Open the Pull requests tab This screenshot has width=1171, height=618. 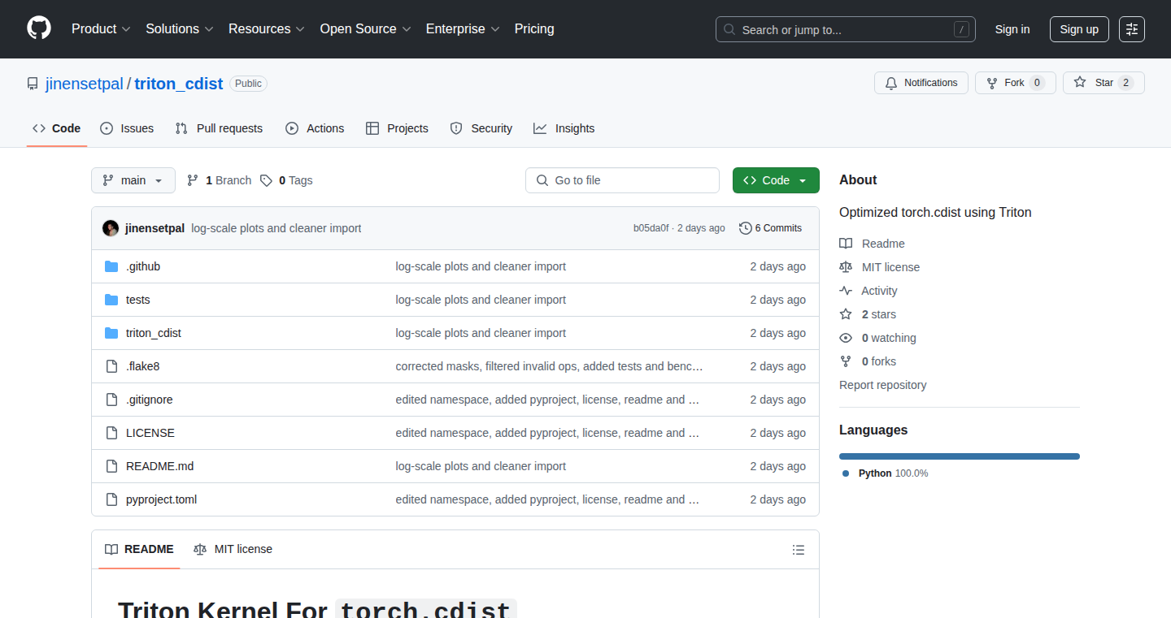(219, 128)
